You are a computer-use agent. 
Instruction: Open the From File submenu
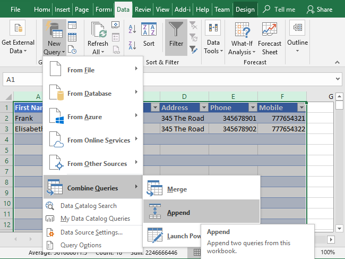pos(93,70)
